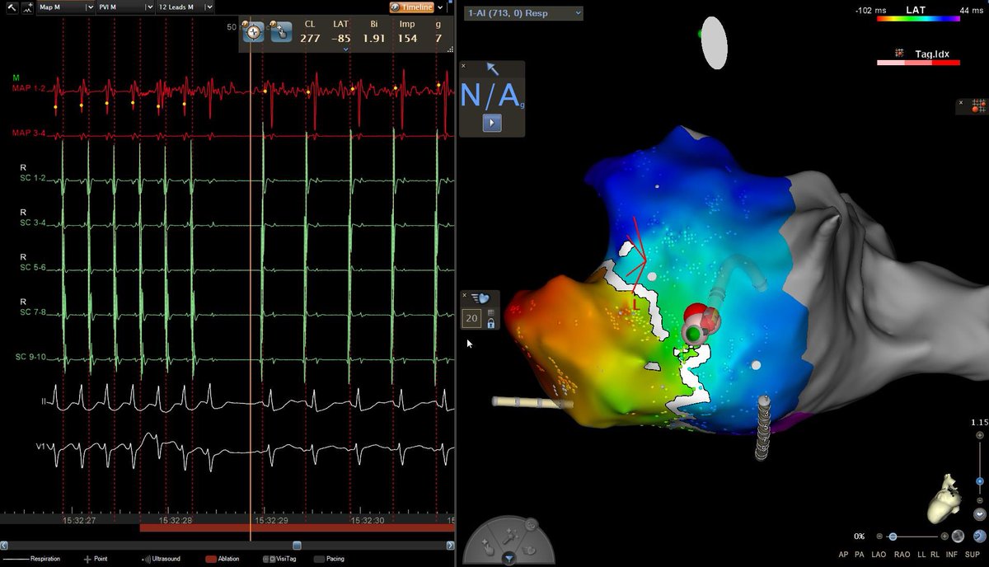989x567 pixels.
Task: Click the funnel filter button on the wheel
Action: pyautogui.click(x=509, y=558)
